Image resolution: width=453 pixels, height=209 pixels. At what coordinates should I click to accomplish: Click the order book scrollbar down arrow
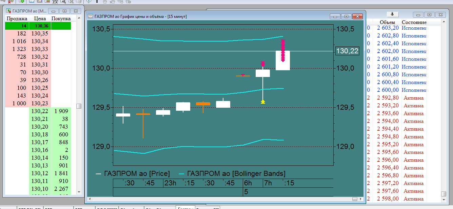click(79, 191)
